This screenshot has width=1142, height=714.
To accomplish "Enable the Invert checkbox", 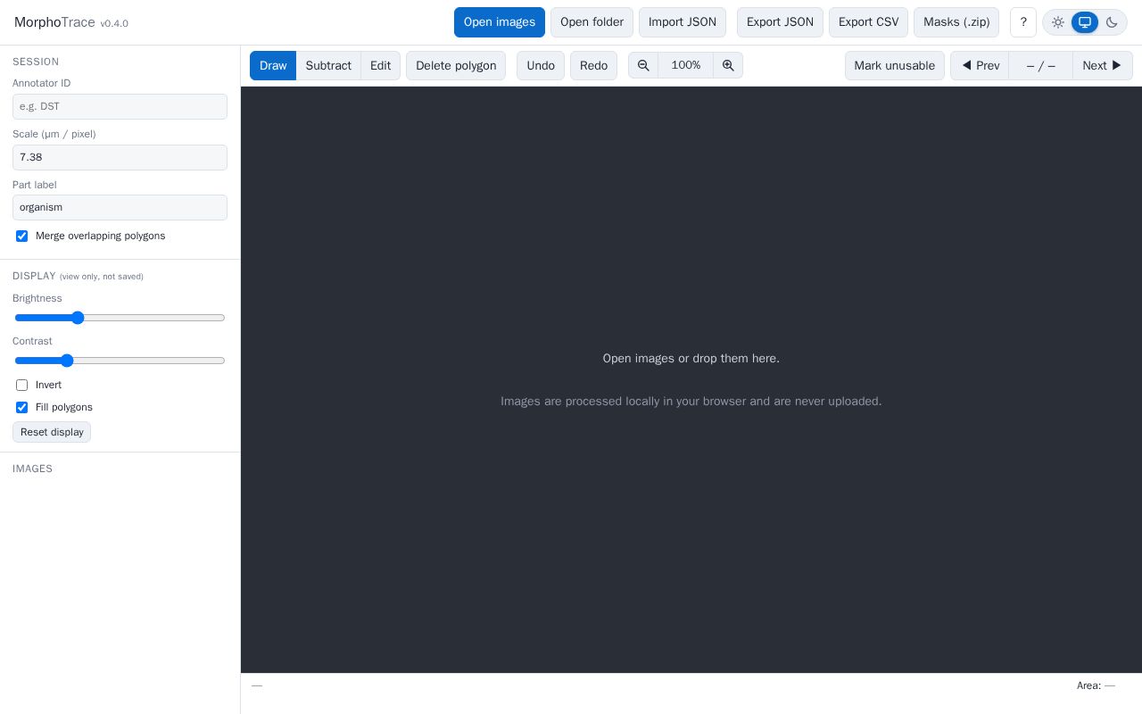I will coord(22,386).
